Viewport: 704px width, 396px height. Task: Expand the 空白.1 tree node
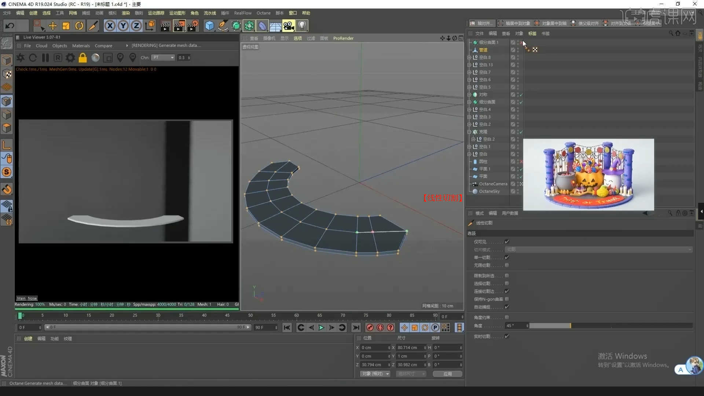(469, 147)
